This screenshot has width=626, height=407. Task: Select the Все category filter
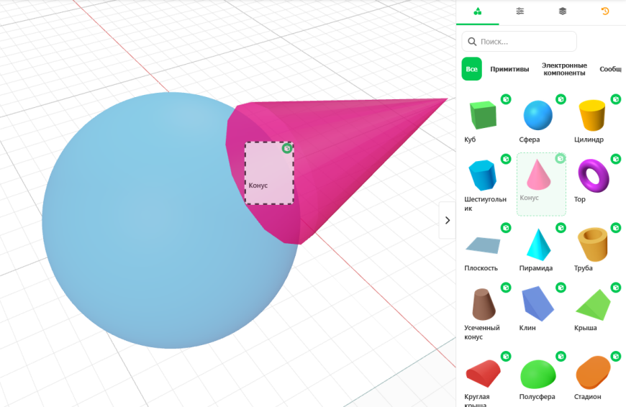click(471, 69)
